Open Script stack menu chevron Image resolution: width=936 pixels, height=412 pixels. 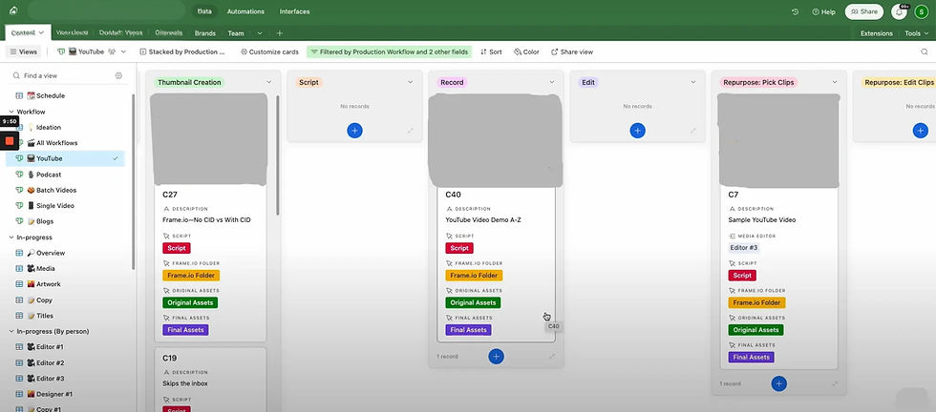pos(410,82)
